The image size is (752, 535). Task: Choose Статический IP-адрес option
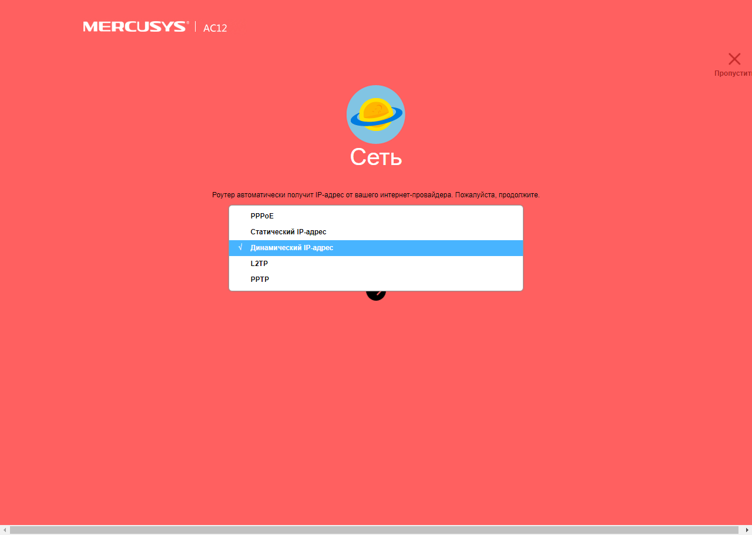point(376,232)
